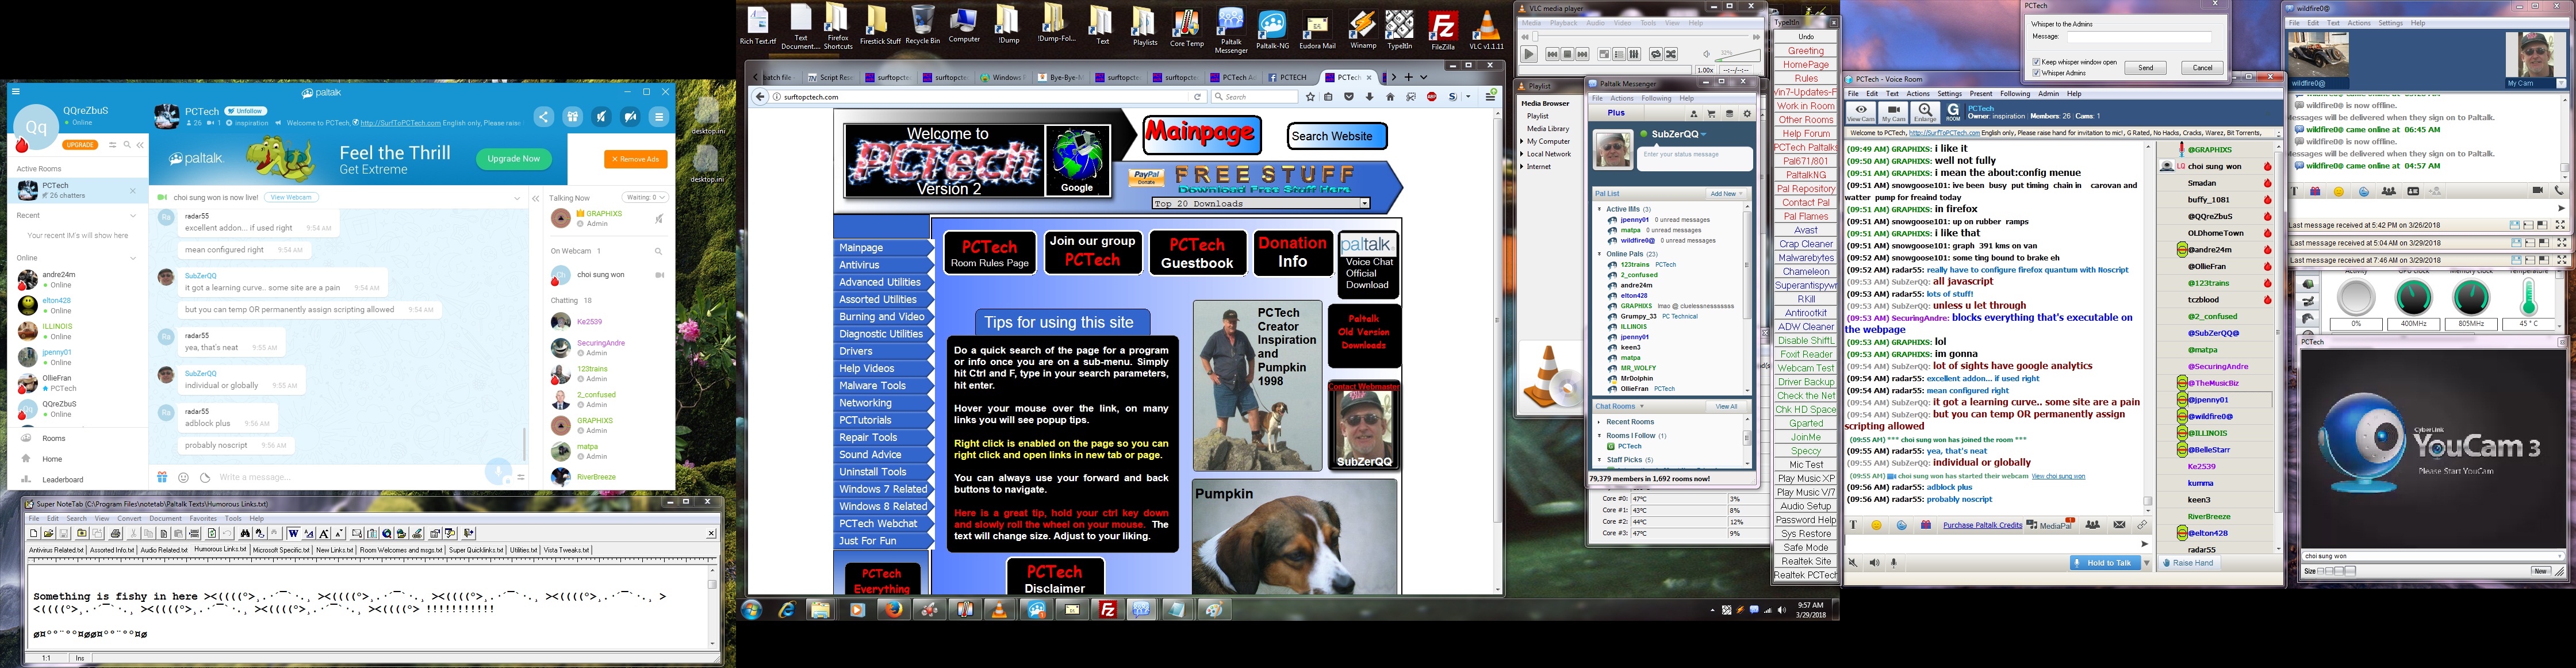Click Send in the Whisper to the Admins dialog

click(2145, 68)
